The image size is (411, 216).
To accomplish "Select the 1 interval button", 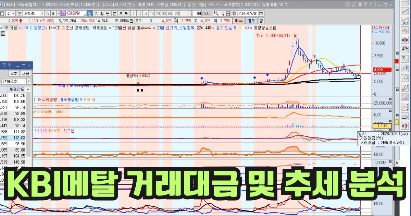I will tap(134, 13).
